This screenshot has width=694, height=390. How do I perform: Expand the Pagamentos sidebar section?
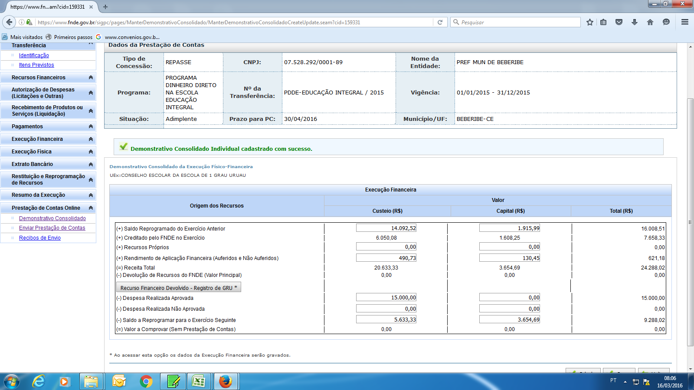pos(91,127)
